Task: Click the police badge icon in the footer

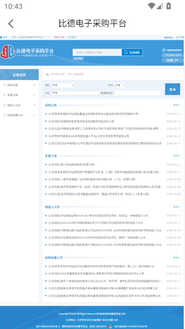Action: click(110, 326)
